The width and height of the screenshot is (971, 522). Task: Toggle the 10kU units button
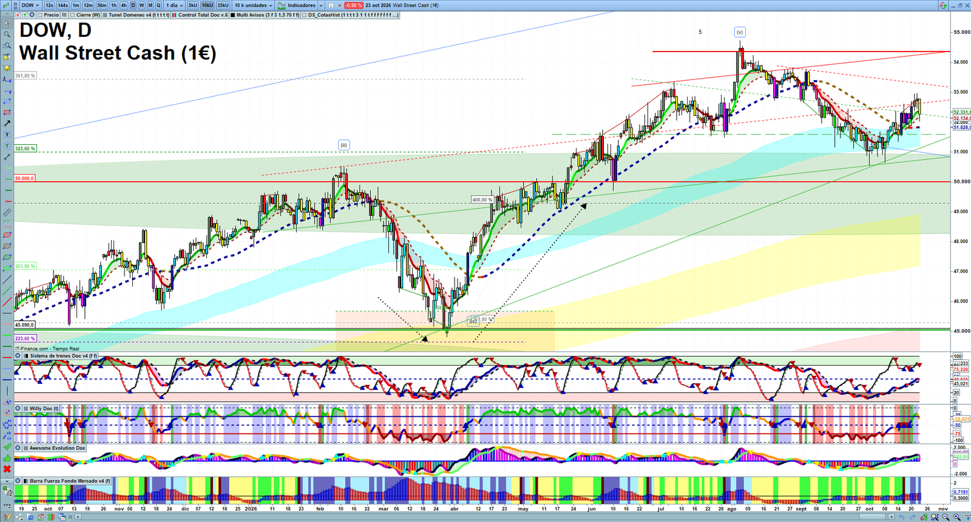207,5
